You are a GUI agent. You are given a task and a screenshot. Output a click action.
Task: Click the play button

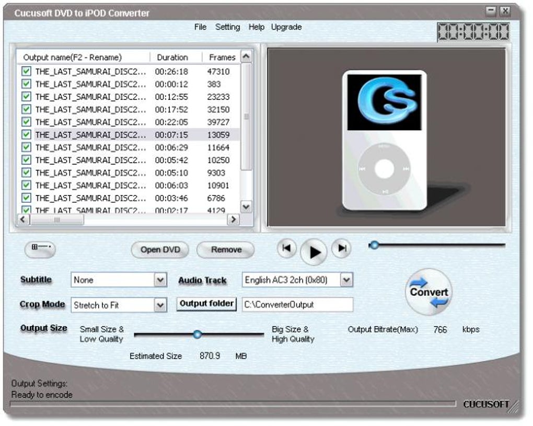[314, 252]
